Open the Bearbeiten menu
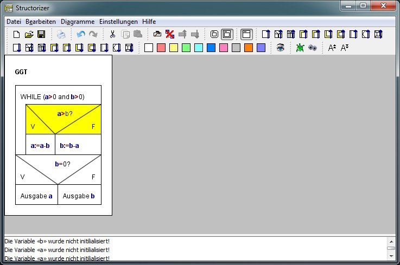The width and height of the screenshot is (400, 265). (41, 22)
